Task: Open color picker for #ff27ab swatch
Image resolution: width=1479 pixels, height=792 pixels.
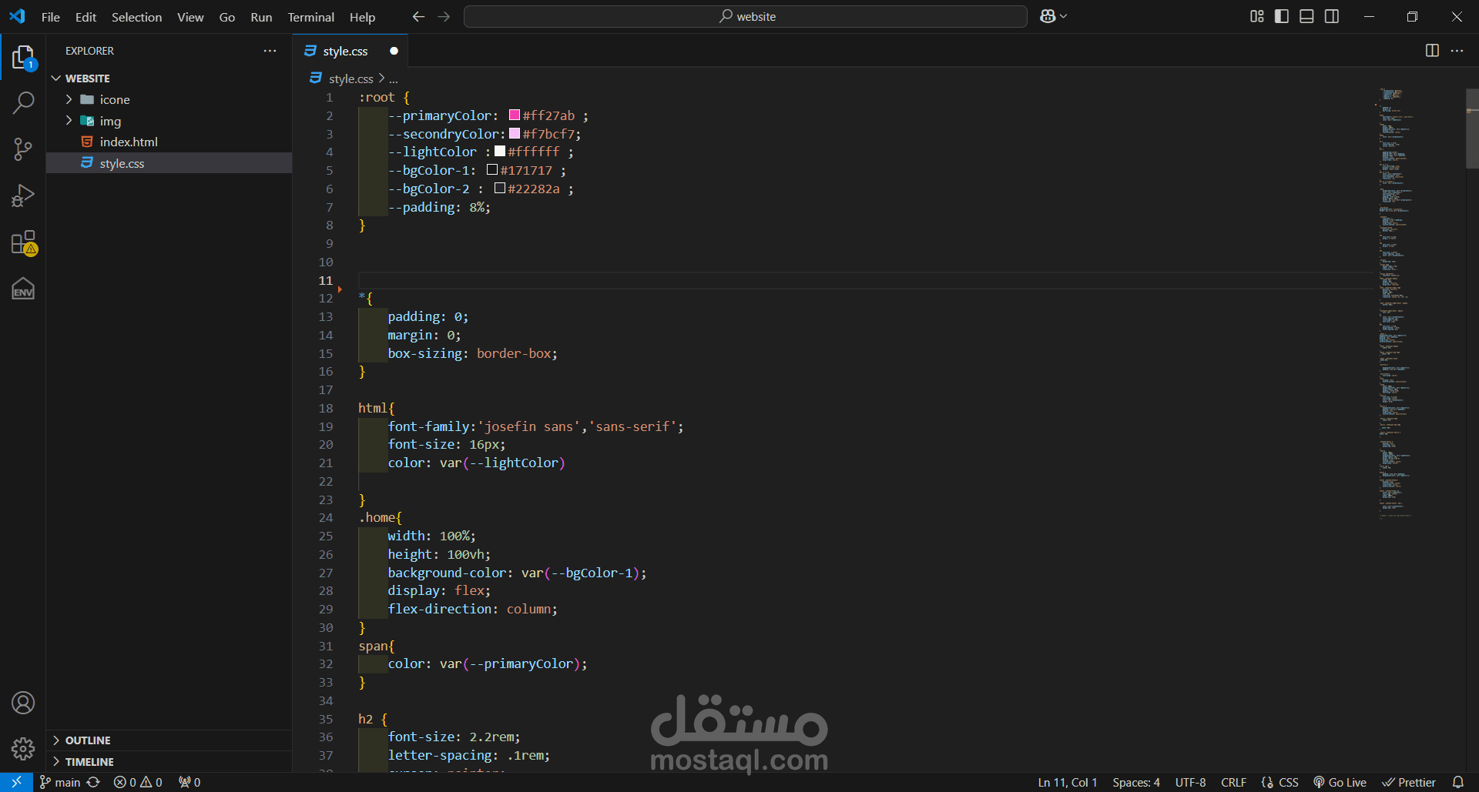Action: [x=515, y=115]
